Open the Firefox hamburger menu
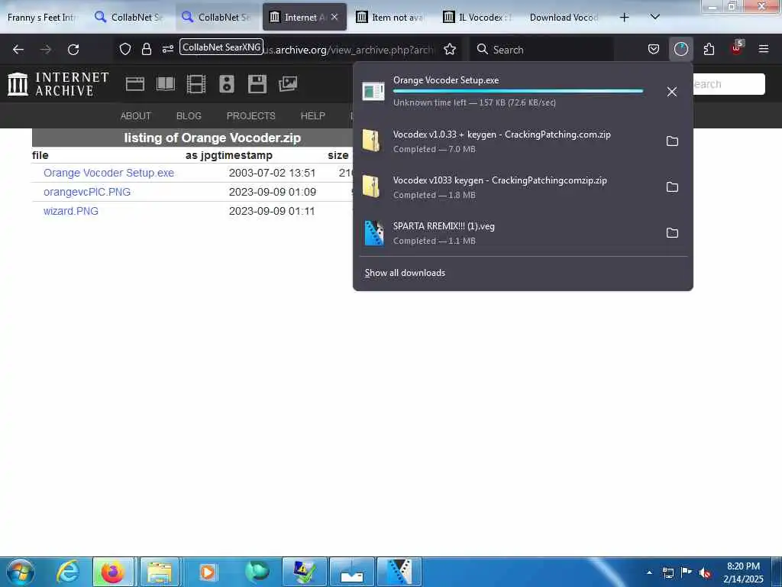The height and width of the screenshot is (587, 782). [x=764, y=49]
